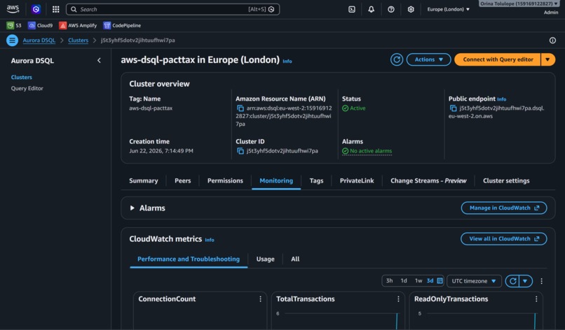Go to Clusters breadcrumb link

click(79, 41)
